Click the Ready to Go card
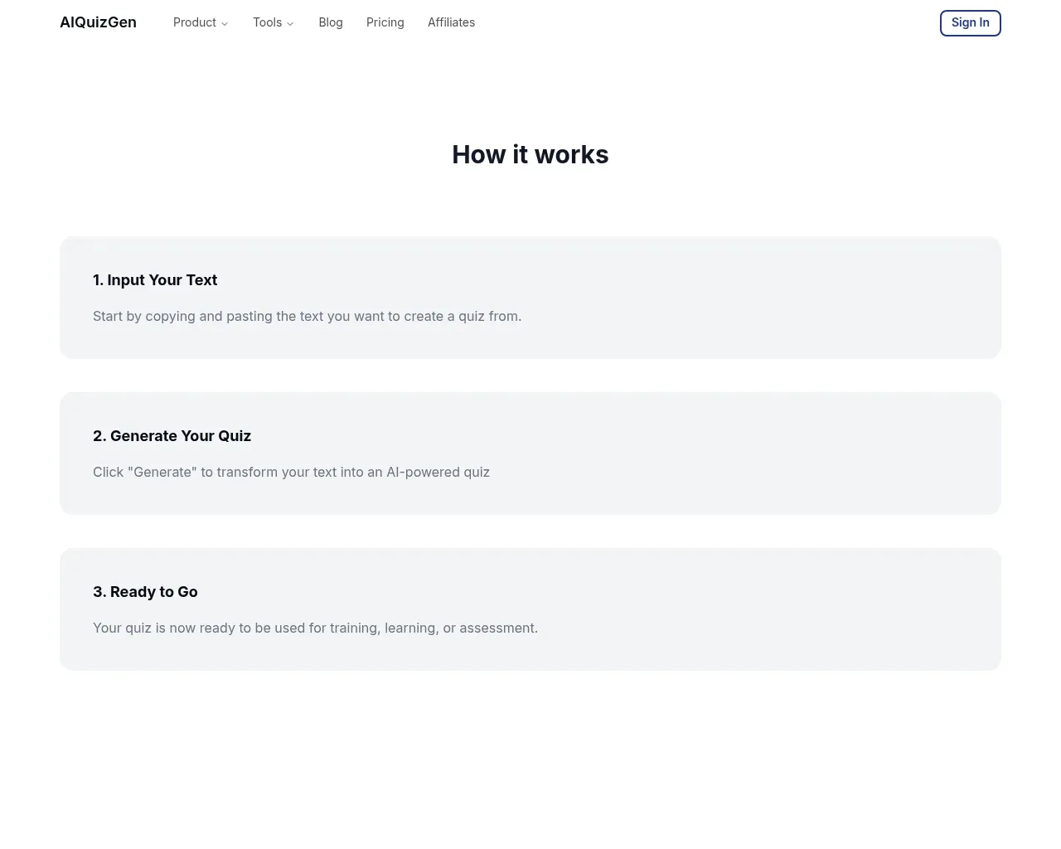The height and width of the screenshot is (849, 1061). click(530, 609)
